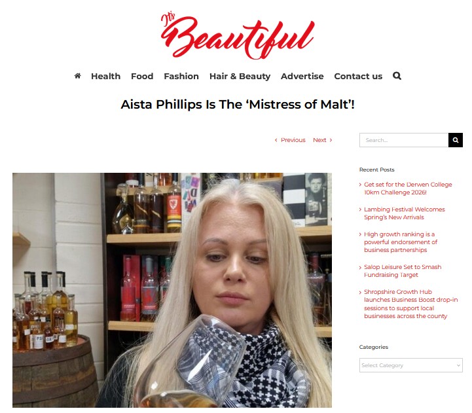472x413 pixels.
Task: Open search from the navigation magnifier icon
Action: (x=397, y=76)
